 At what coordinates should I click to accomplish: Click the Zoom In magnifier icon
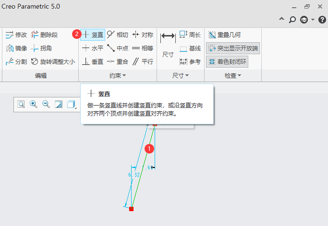coord(34,104)
